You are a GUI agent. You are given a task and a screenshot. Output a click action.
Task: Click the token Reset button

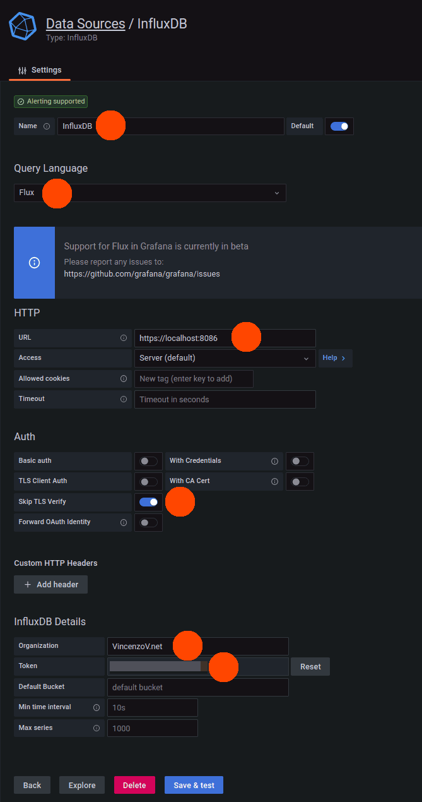click(310, 666)
